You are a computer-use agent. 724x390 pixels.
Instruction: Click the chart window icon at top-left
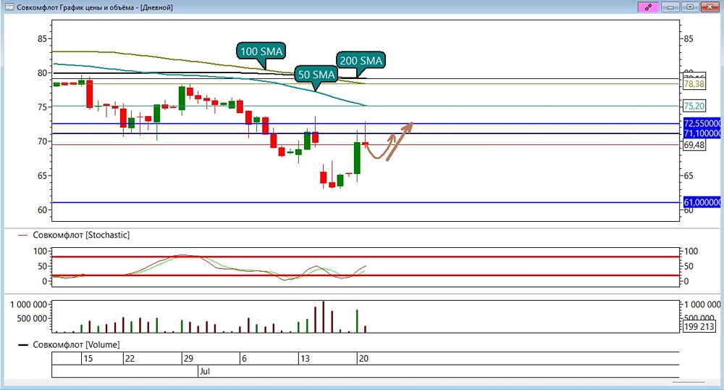9,7
